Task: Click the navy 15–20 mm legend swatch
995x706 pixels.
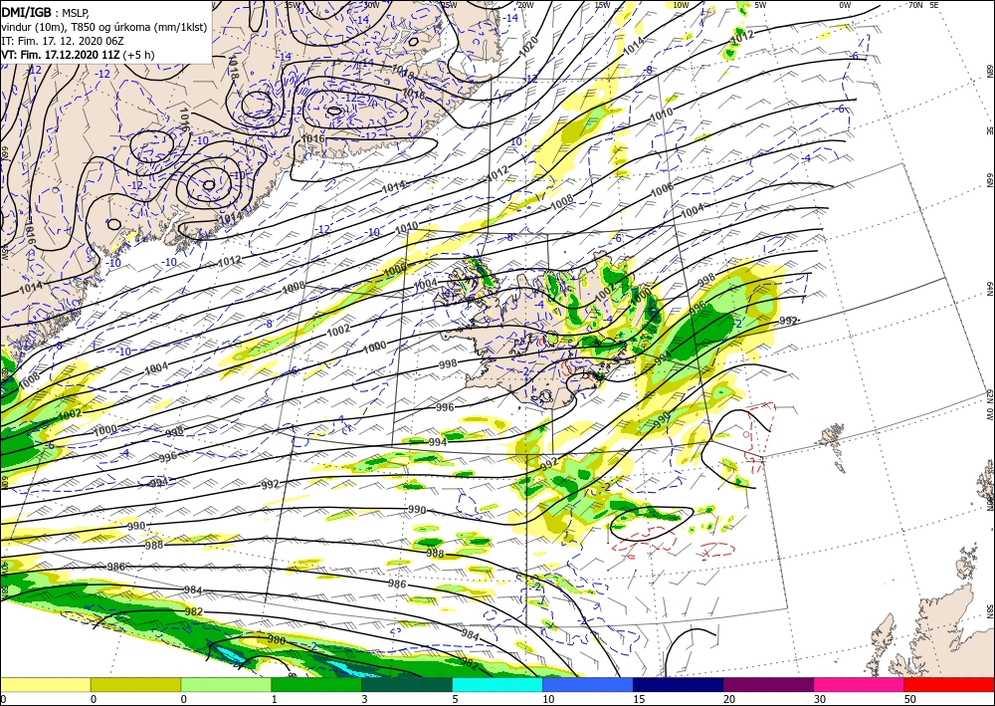Action: pos(679,684)
